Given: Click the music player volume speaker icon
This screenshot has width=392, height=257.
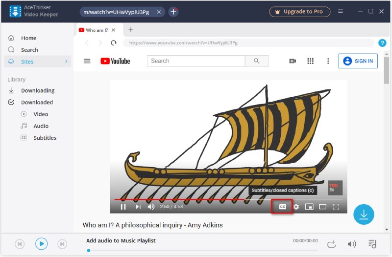Looking at the screenshot, I should 351,244.
